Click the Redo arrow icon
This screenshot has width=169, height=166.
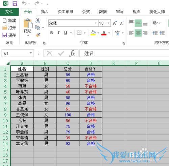[x=37, y=3]
